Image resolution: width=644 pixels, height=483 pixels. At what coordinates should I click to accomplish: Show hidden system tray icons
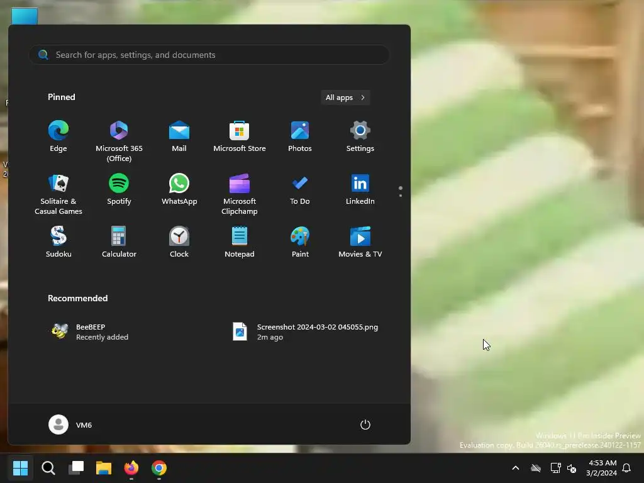coord(516,468)
